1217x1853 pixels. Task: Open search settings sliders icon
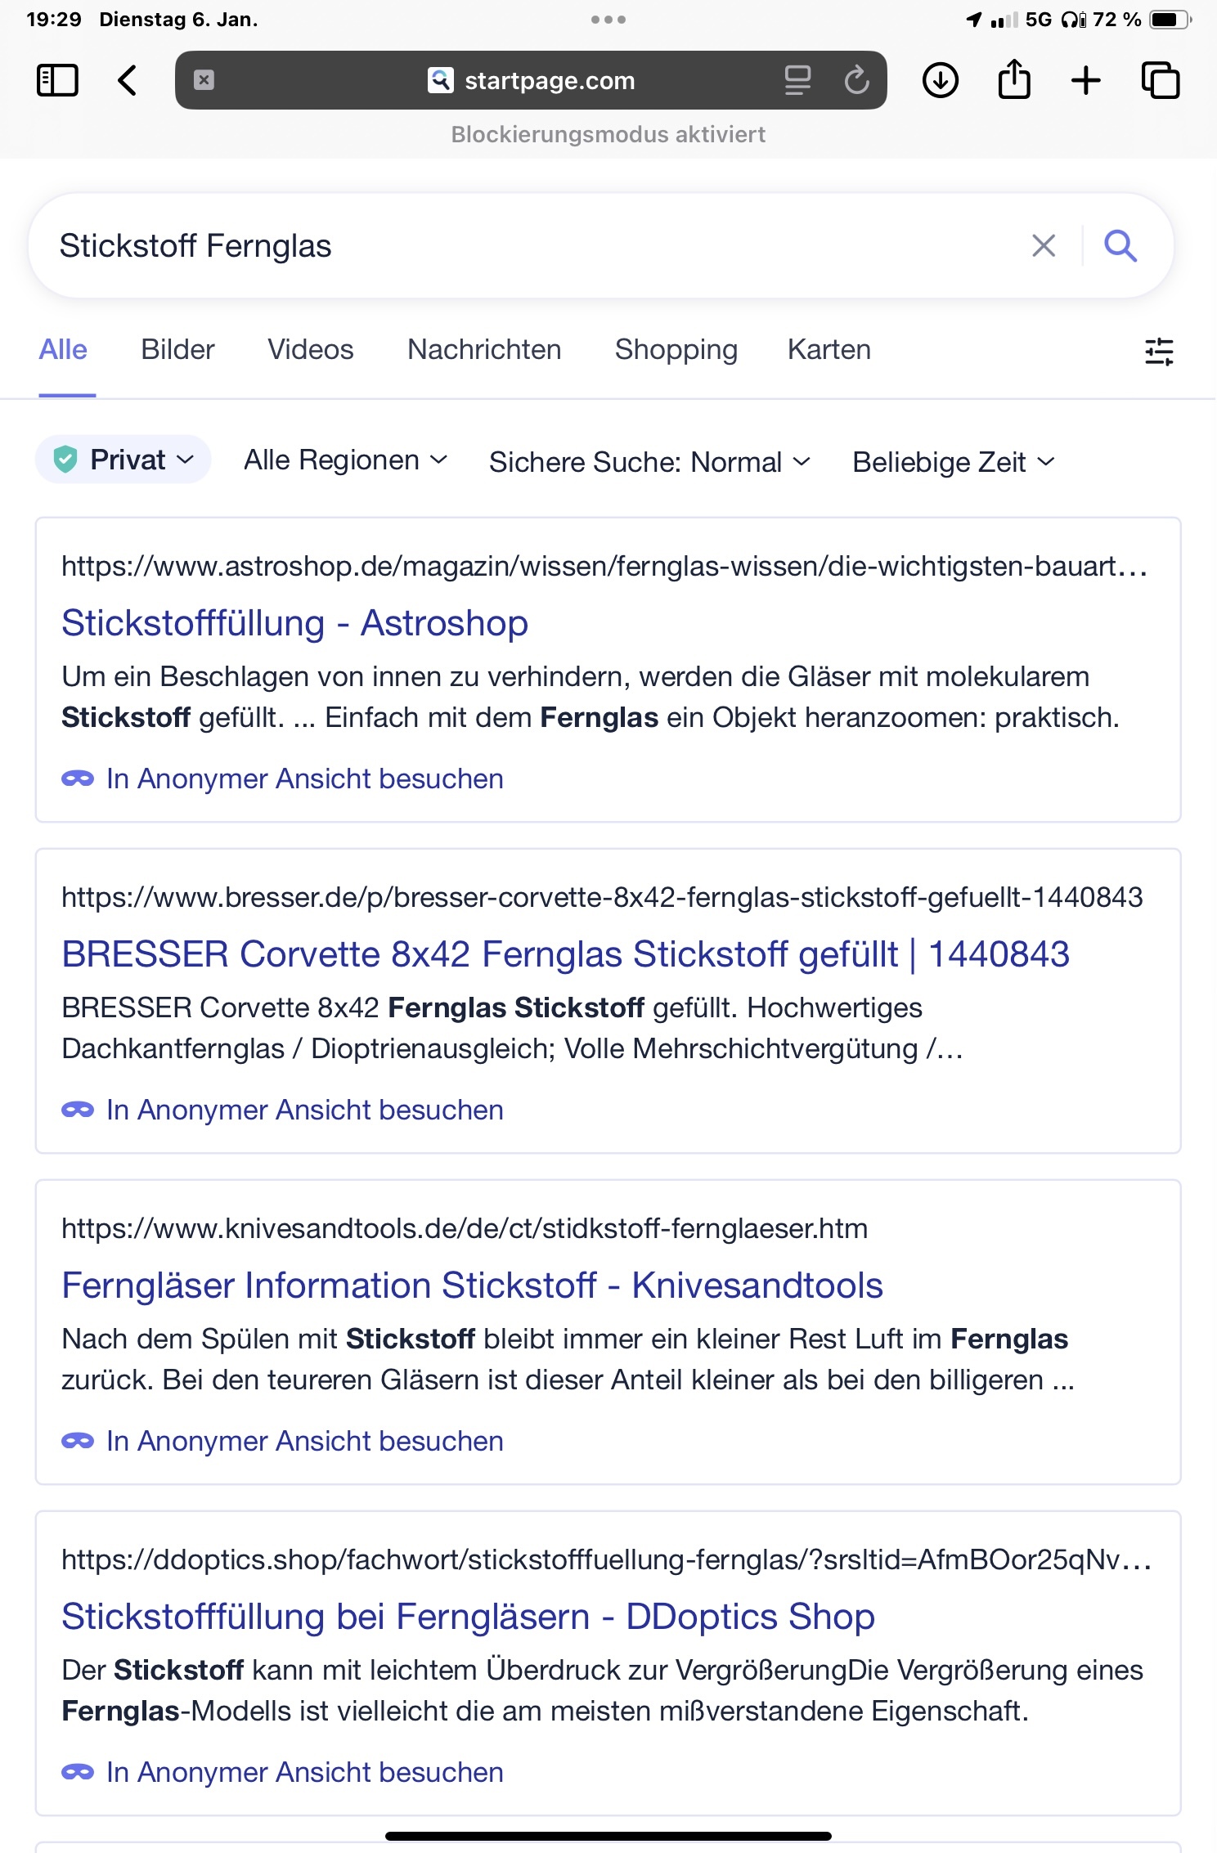click(x=1159, y=352)
